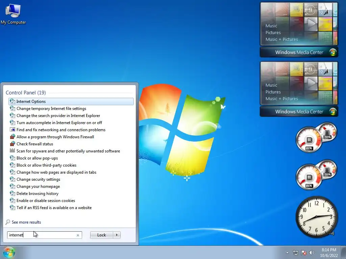Click the Control Panel (19) group header
This screenshot has height=259, width=346.
[26, 93]
